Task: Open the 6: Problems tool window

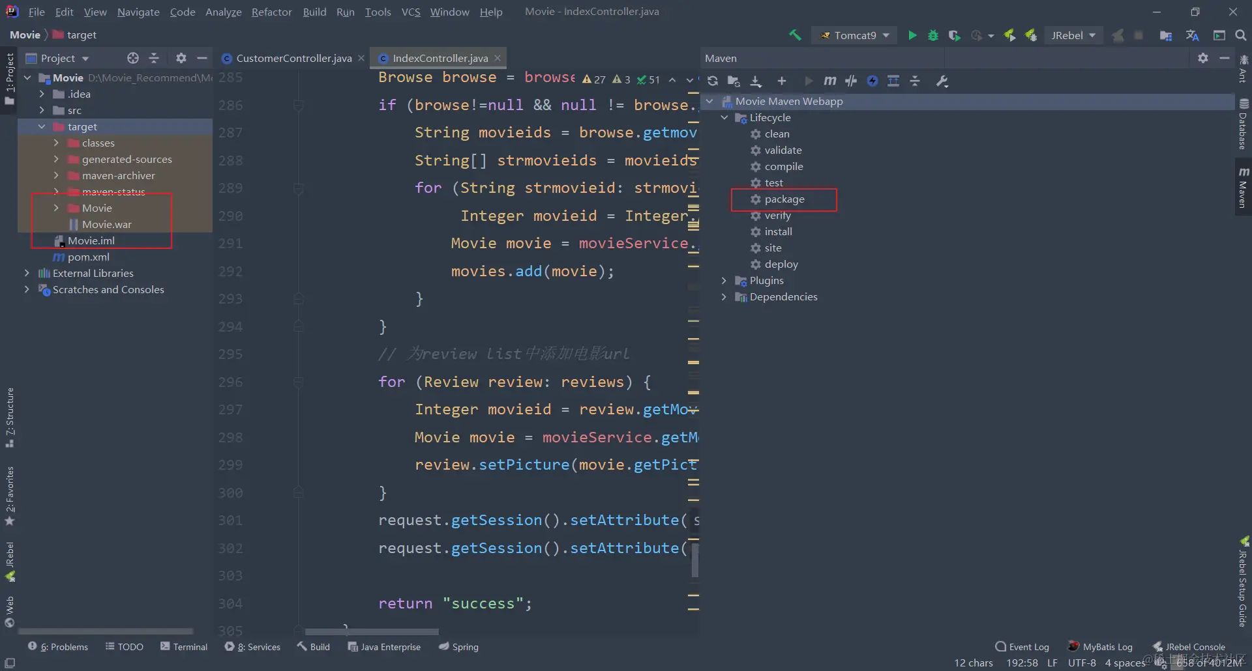Action: 58,647
